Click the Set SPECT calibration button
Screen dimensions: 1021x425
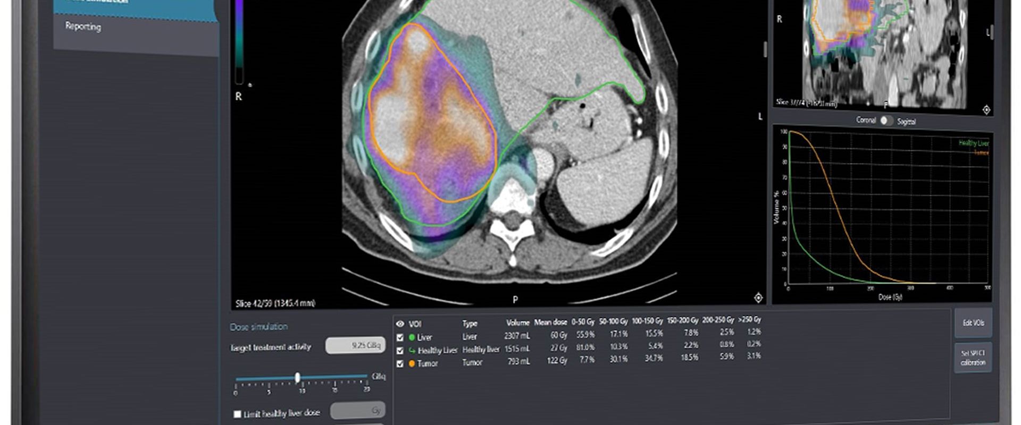973,358
